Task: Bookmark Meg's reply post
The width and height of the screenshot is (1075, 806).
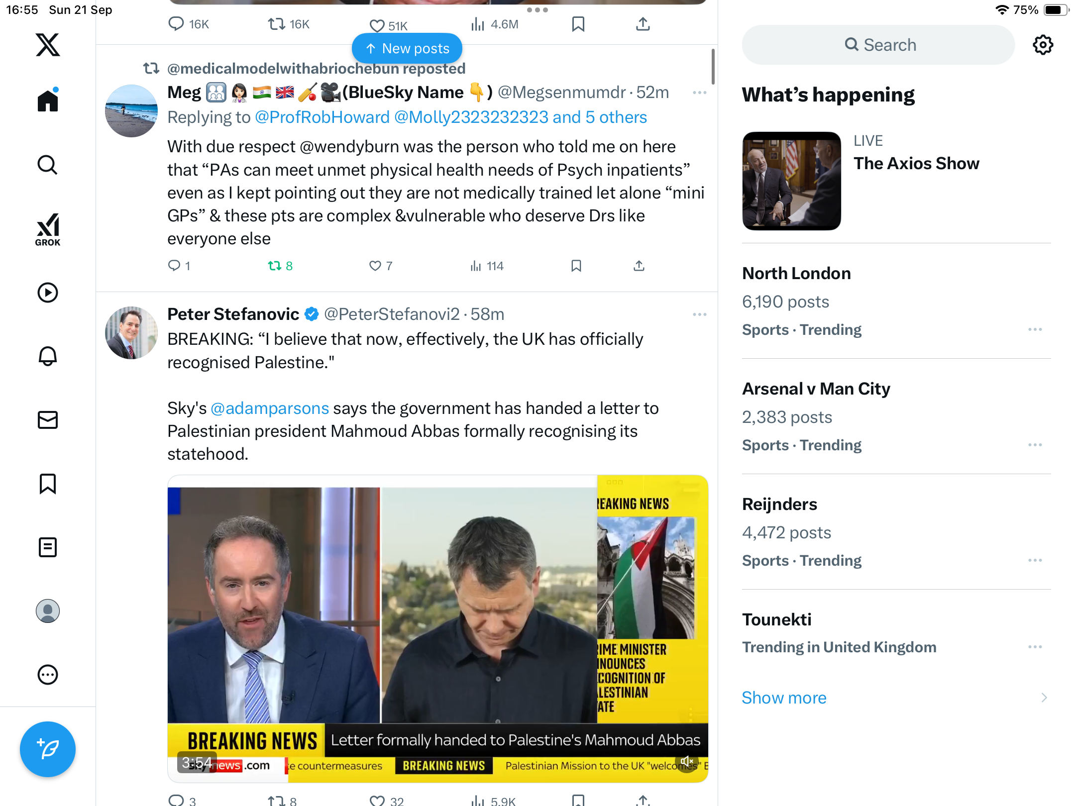Action: coord(576,266)
